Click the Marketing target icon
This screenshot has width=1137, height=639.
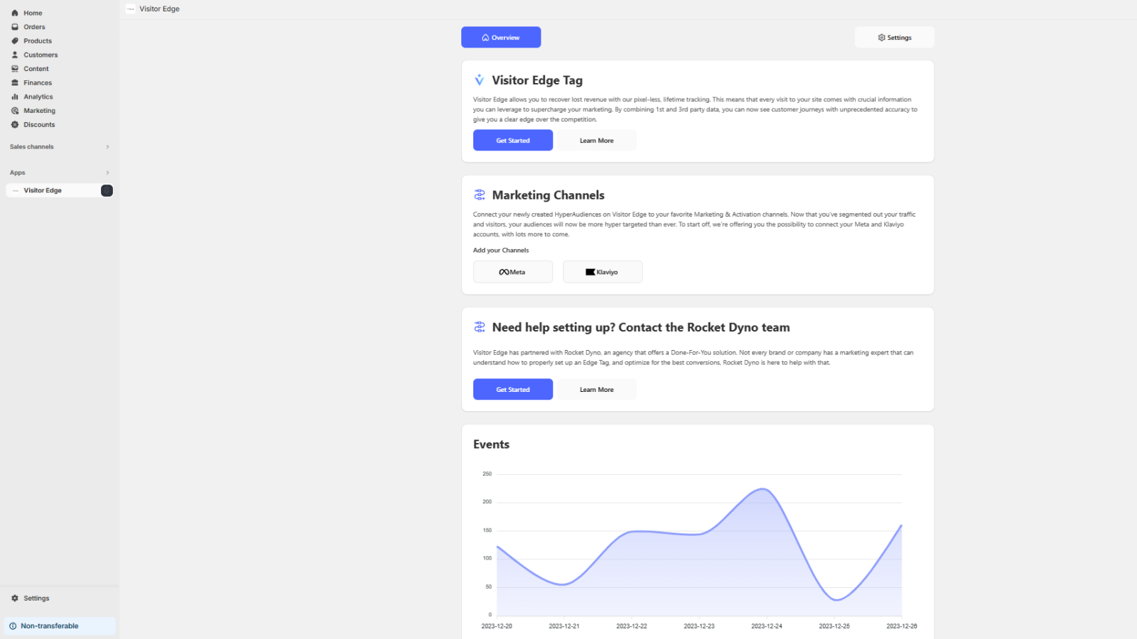(15, 111)
